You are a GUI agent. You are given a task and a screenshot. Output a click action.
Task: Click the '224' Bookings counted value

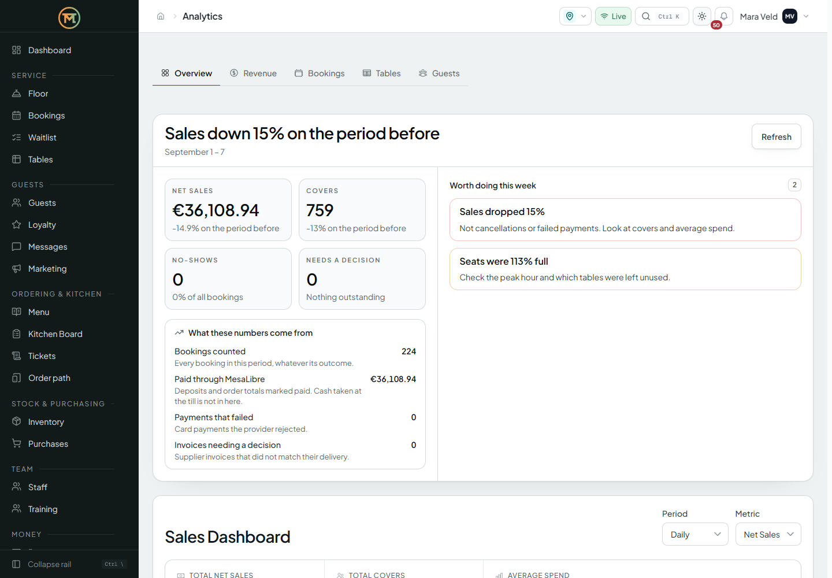coord(408,351)
